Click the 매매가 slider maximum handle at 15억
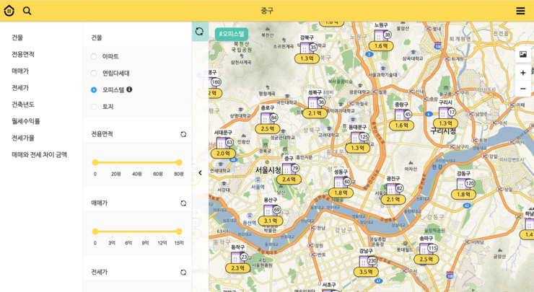This screenshot has width=534, height=292. [179, 231]
